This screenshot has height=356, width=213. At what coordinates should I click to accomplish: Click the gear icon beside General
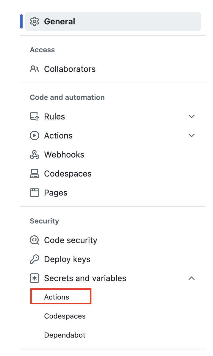click(35, 21)
